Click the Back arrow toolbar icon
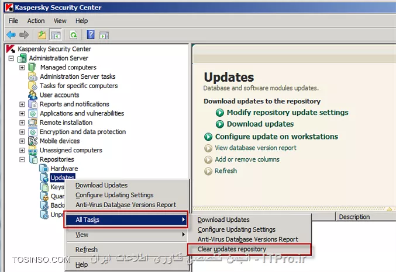396x272 pixels. [11, 34]
